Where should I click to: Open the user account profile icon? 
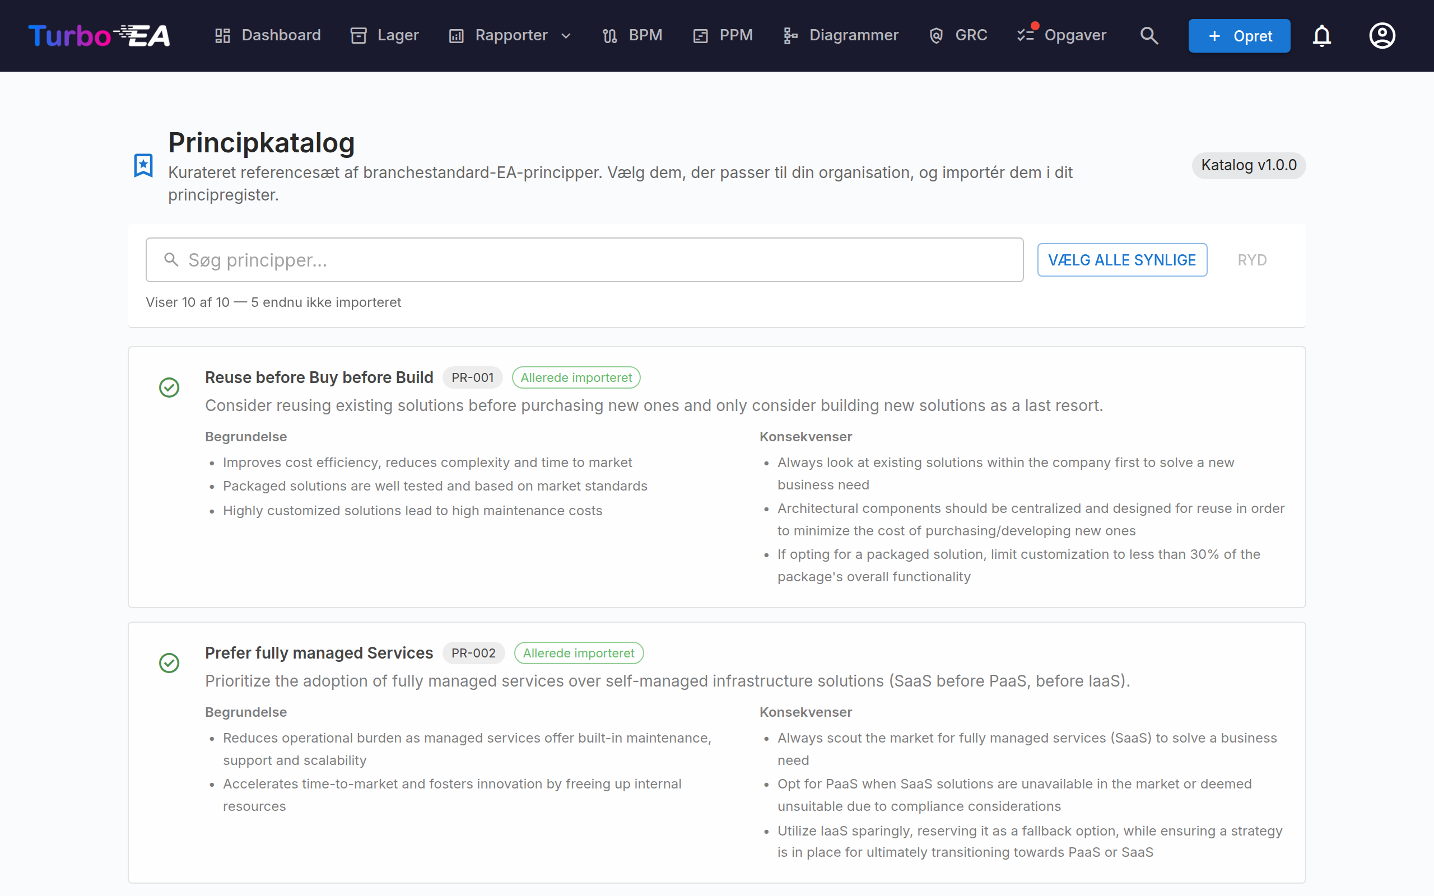click(x=1382, y=35)
